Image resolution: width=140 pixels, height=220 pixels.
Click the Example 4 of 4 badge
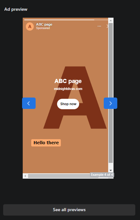point(102,175)
